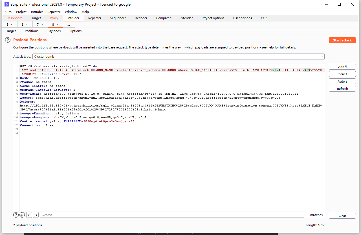Open the Options sub-tab

(76, 31)
